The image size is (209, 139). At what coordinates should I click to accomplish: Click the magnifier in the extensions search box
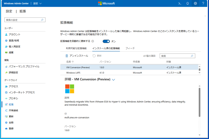pos(192,56)
